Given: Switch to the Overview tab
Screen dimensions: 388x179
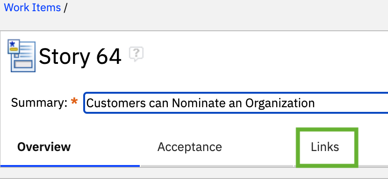Looking at the screenshot, I should (x=44, y=147).
